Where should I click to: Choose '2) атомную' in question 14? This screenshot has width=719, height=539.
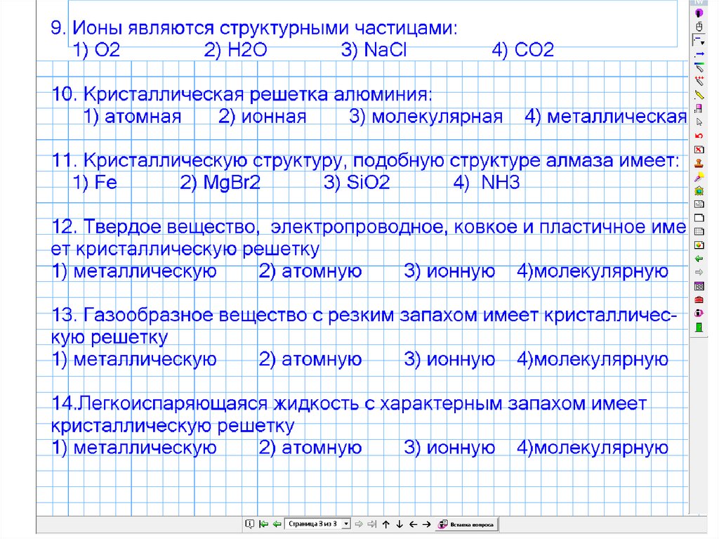(x=310, y=448)
